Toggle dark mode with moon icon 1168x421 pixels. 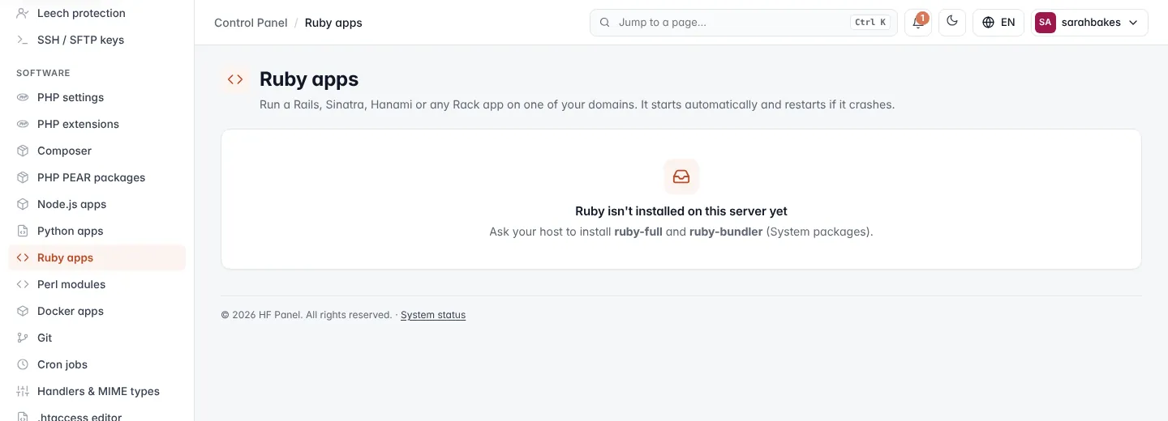click(952, 23)
